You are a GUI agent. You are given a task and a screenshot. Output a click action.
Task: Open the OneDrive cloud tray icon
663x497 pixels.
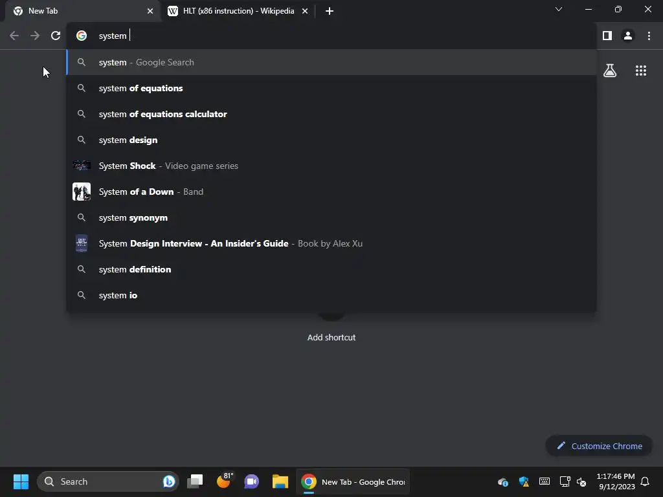pos(502,481)
